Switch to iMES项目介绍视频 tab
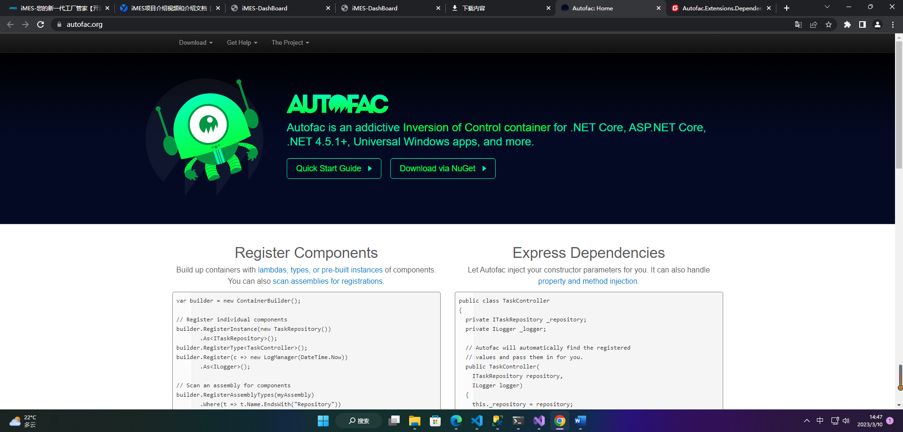The width and height of the screenshot is (903, 432). 170,8
